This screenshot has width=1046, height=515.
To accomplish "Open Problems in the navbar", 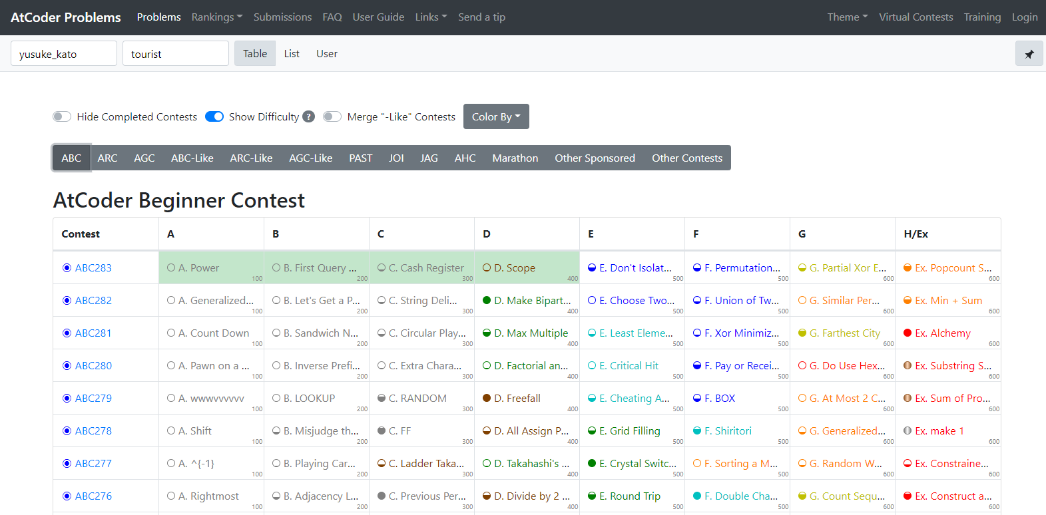I will tap(159, 17).
